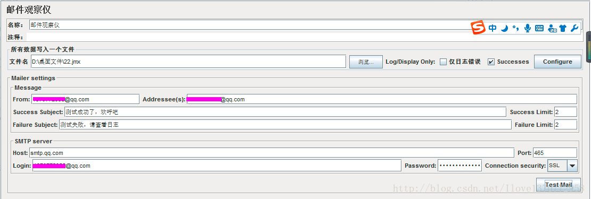Click the Port field showing 465
Viewport: 591px width, 199px height.
[555, 153]
